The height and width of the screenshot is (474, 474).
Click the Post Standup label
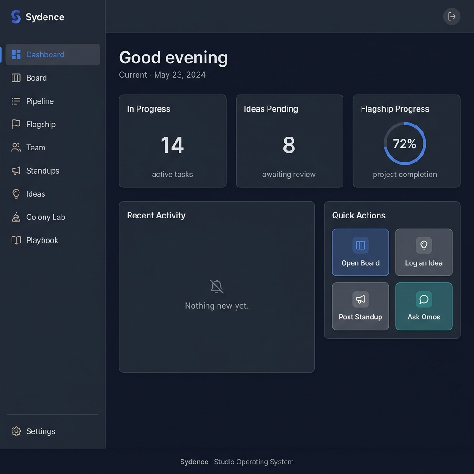click(360, 317)
